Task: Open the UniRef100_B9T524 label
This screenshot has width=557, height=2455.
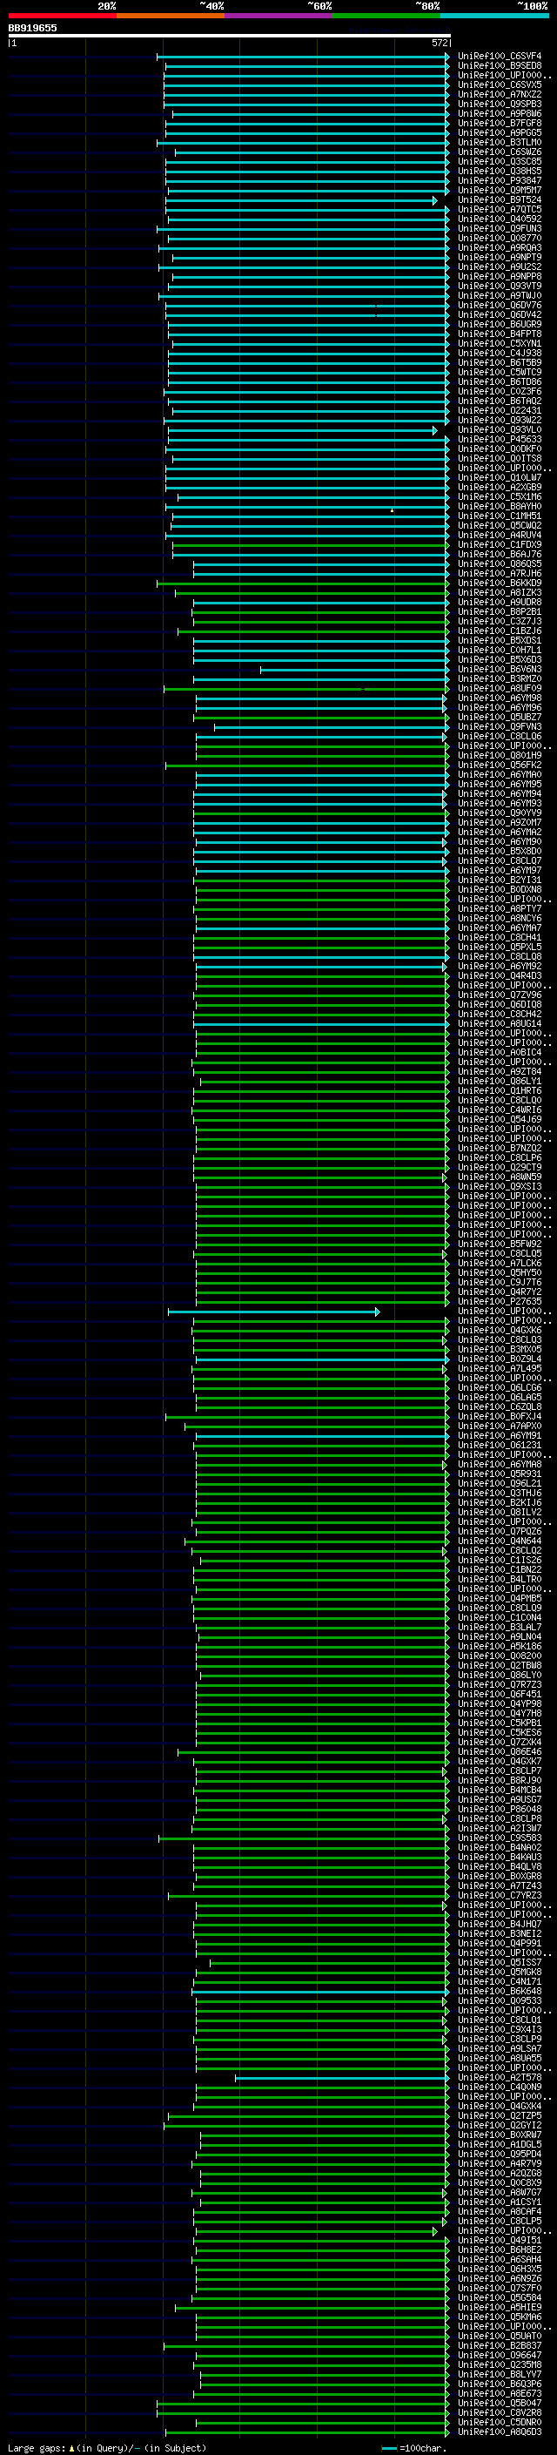Action: [x=500, y=200]
